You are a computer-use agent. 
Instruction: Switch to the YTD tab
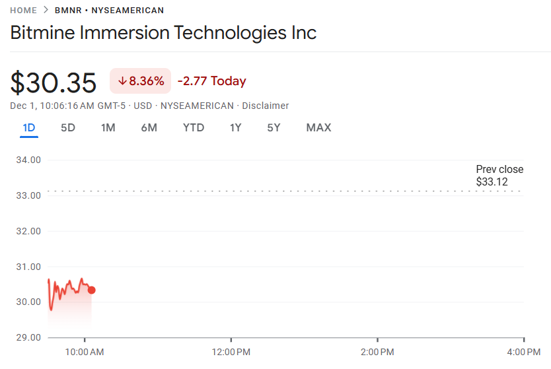pyautogui.click(x=194, y=127)
